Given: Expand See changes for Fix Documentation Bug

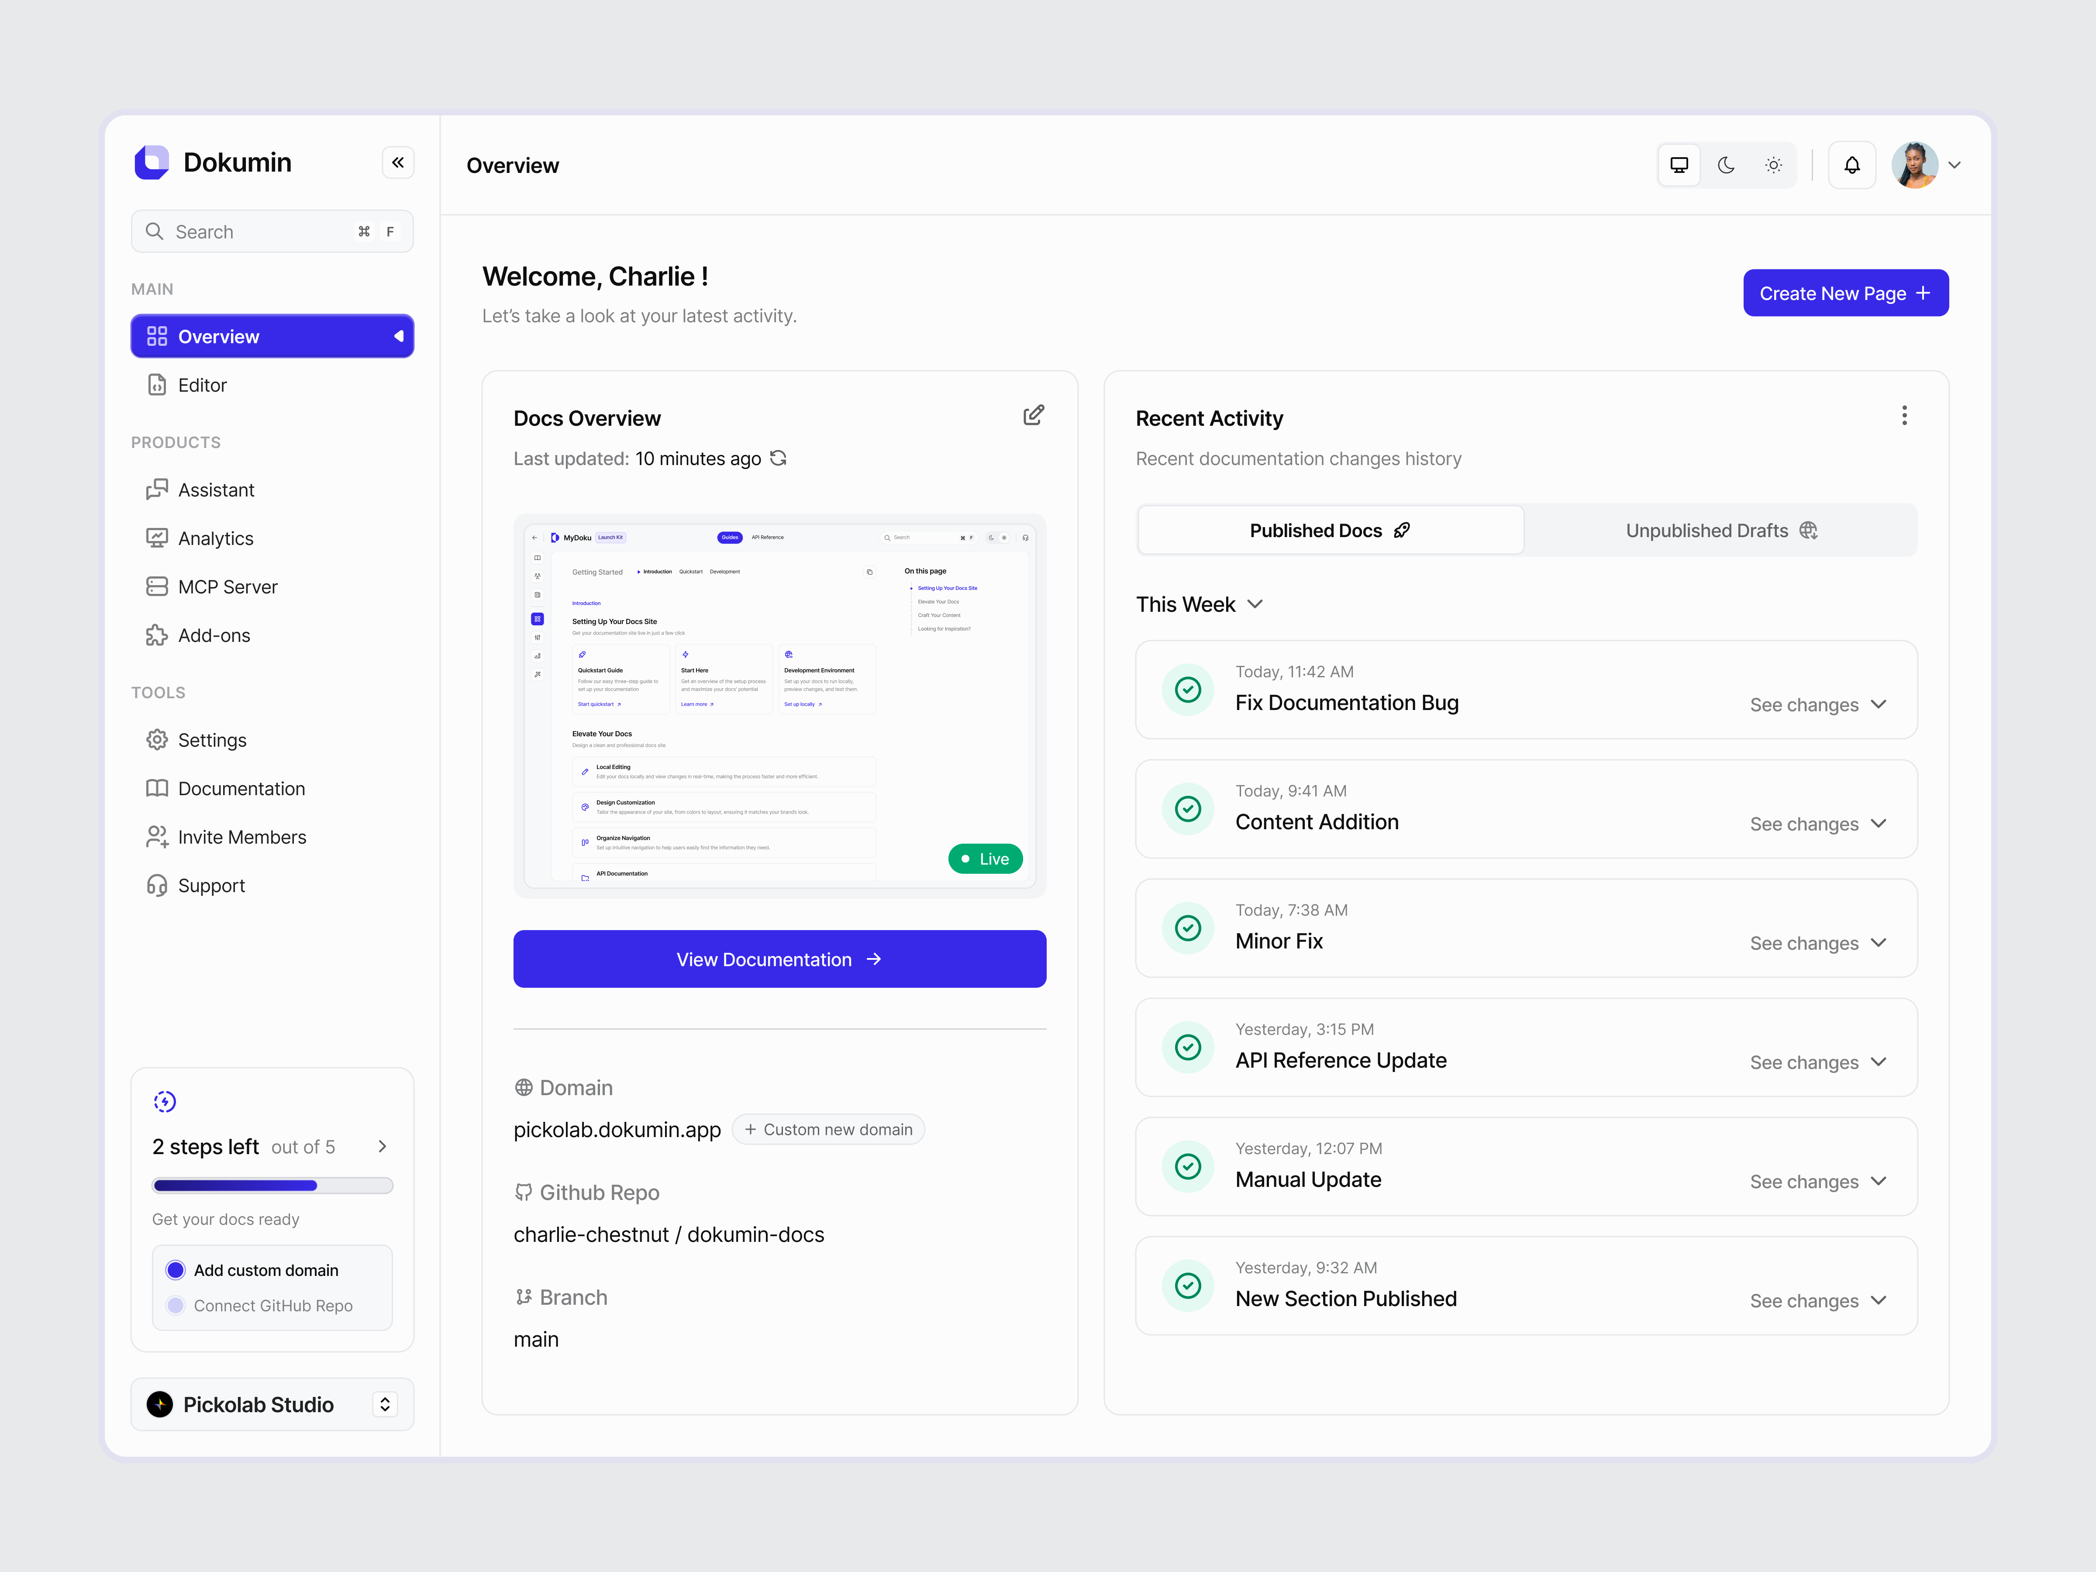Looking at the screenshot, I should pyautogui.click(x=1817, y=704).
